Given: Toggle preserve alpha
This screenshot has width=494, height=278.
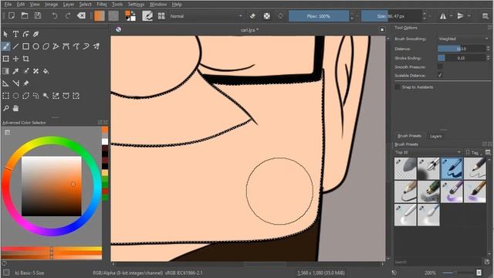Looking at the screenshot, I should click(x=267, y=15).
